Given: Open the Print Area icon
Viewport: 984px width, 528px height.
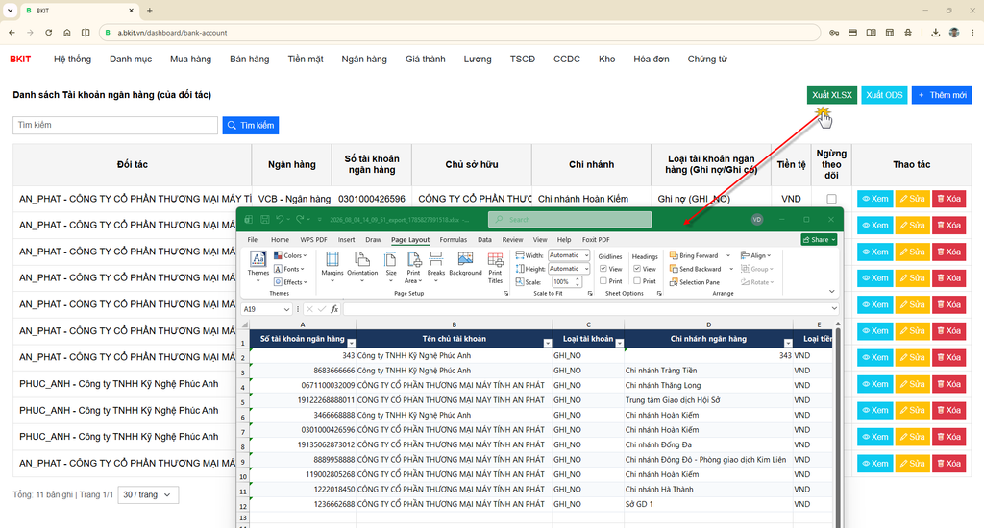Looking at the screenshot, I should (x=413, y=259).
